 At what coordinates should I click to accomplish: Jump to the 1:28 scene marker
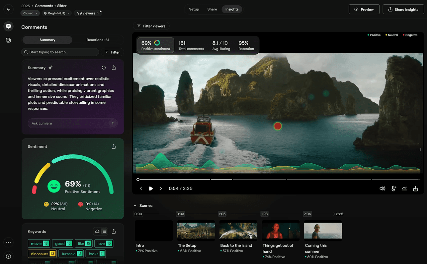point(265,214)
